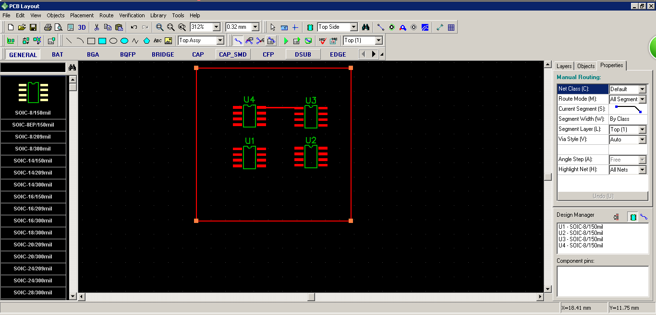This screenshot has width=656, height=315.
Task: Activate the measure ruler tool
Action: pos(284,27)
